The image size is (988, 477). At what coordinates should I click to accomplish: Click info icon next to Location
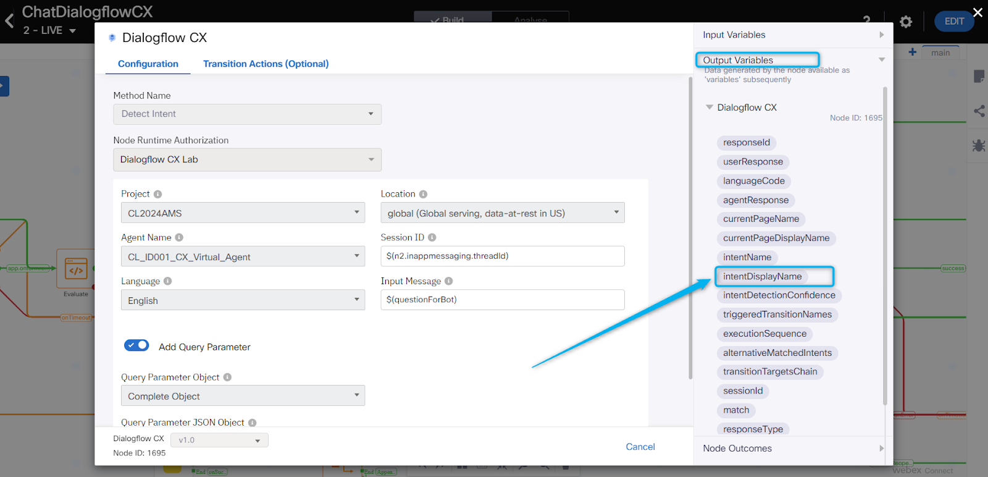point(423,194)
